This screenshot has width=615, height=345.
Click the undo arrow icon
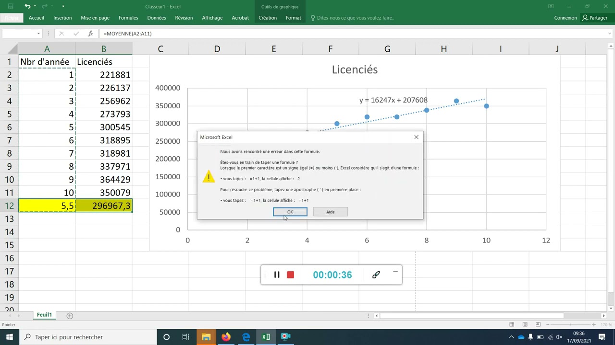27,6
